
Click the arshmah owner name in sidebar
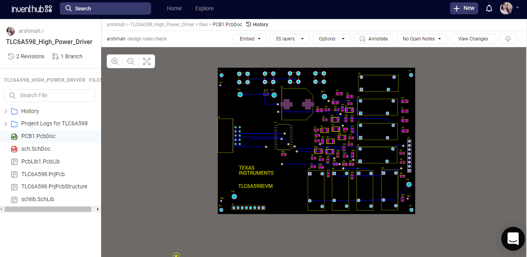click(x=30, y=31)
